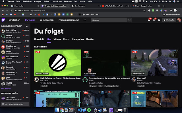Image resolution: width=182 pixels, height=113 pixels.
Task: Switch to the Store Listing browser tab
Action: coord(25,6)
